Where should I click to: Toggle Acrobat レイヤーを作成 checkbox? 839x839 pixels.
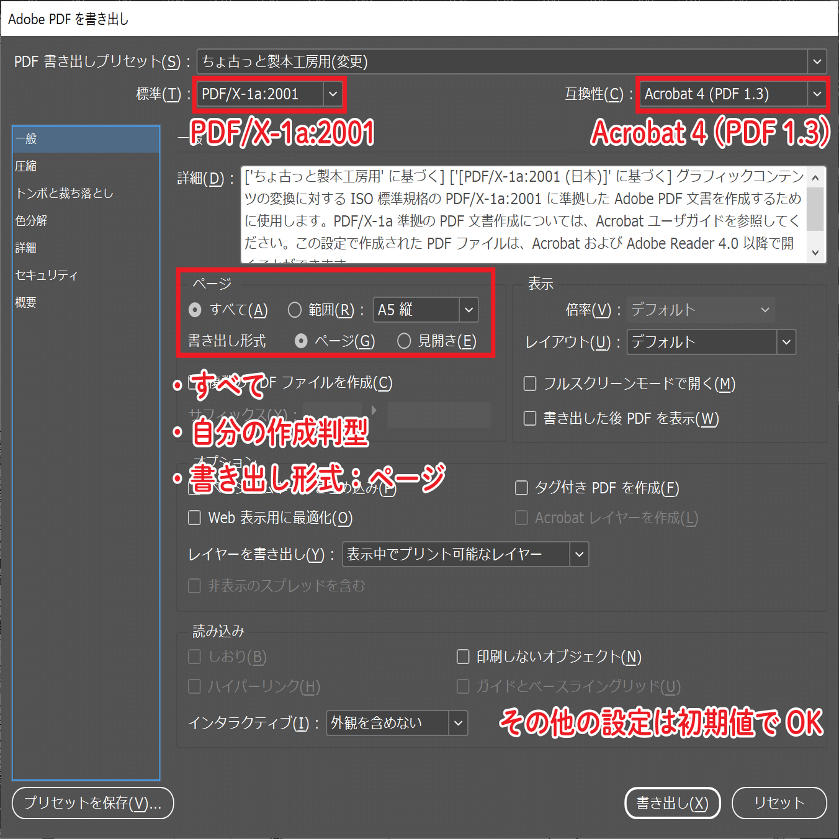coord(521,518)
